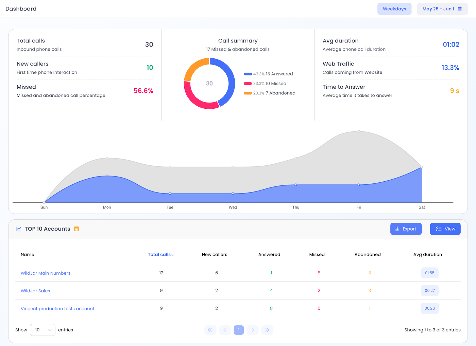Screen dimensions: 476x346
Task: Export the top accounts table
Action: [x=406, y=229]
